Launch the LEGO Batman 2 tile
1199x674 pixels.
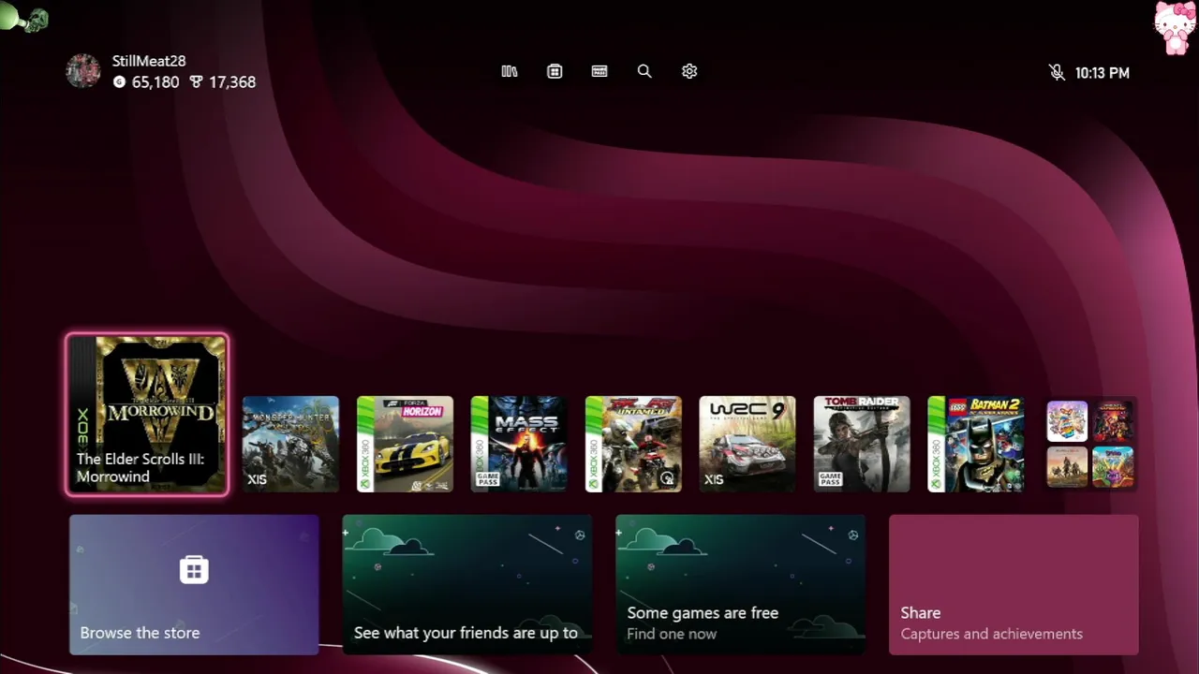976,444
